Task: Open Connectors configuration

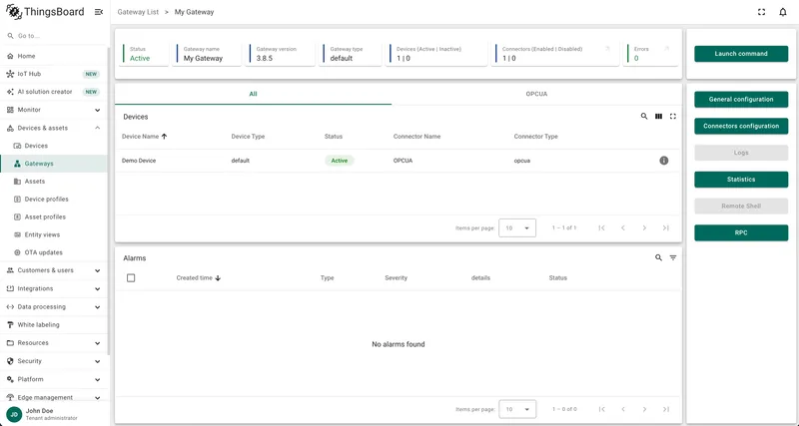Action: pos(741,126)
